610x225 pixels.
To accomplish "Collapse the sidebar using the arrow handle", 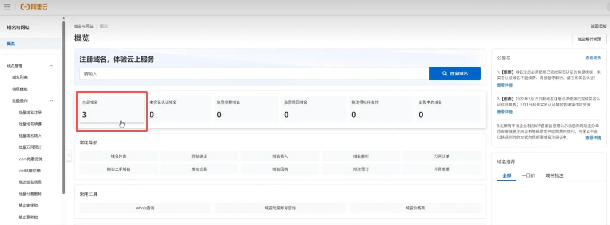I will coord(69,156).
